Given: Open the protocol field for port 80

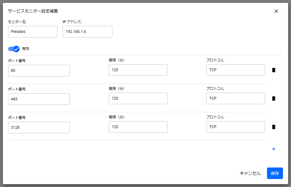Looking at the screenshot, I should (x=236, y=70).
